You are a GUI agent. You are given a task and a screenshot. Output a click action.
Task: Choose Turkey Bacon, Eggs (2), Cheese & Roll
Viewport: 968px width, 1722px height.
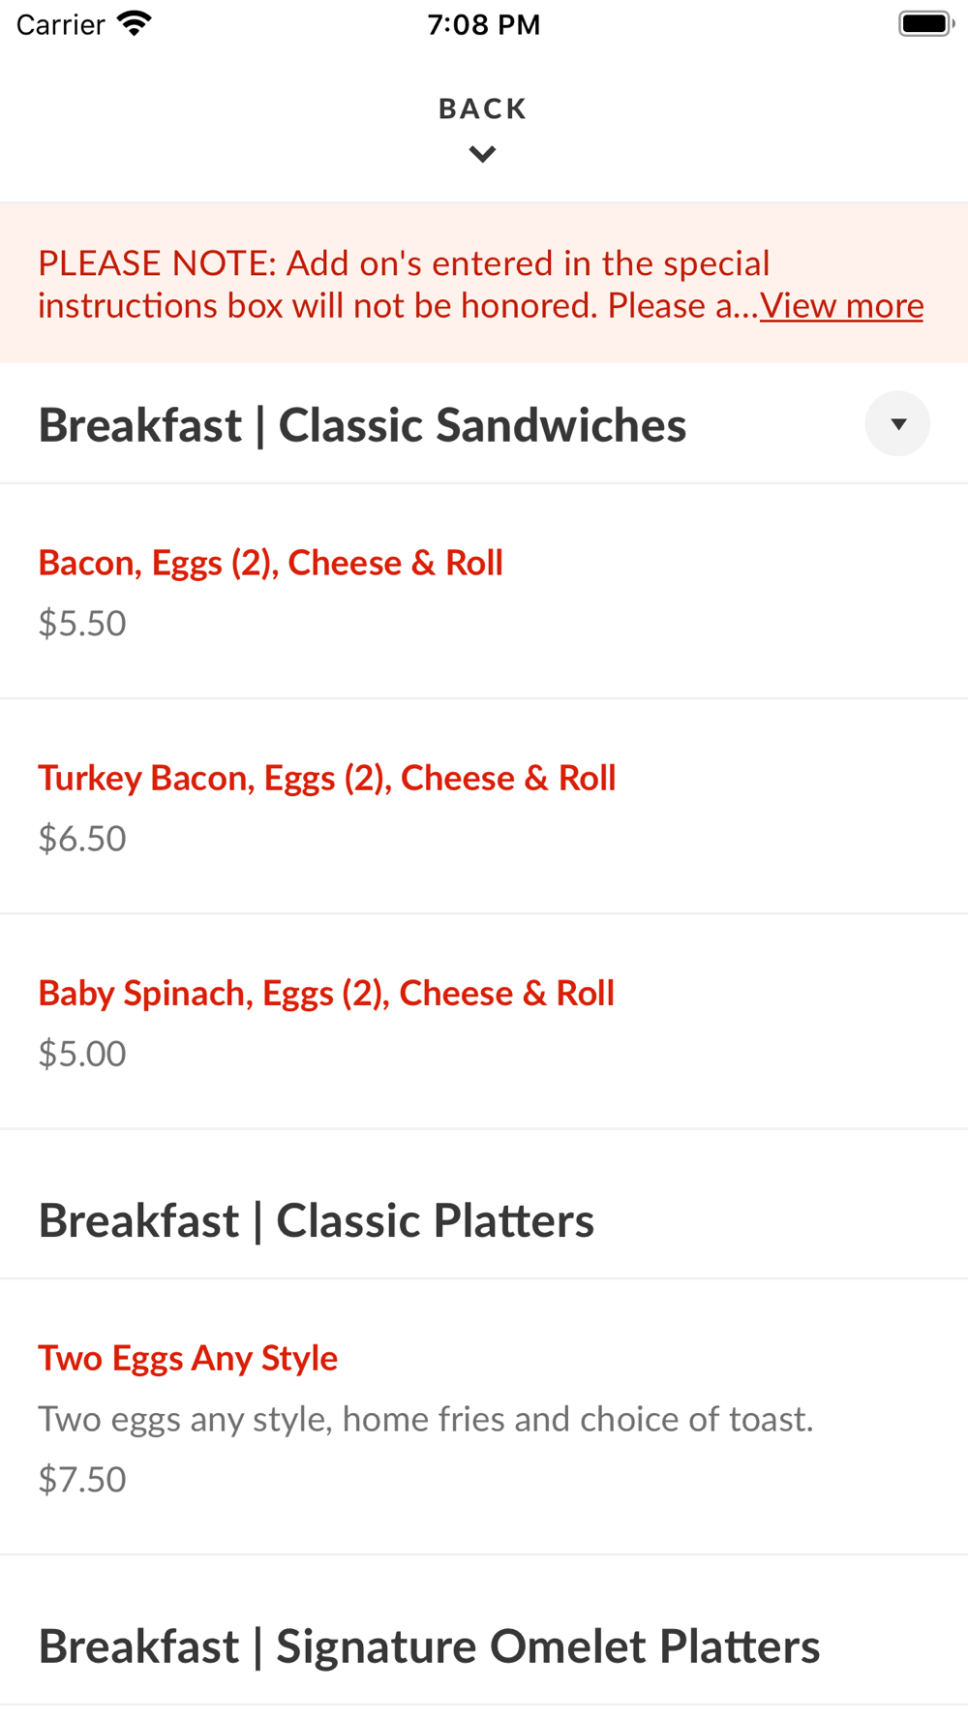tap(327, 778)
